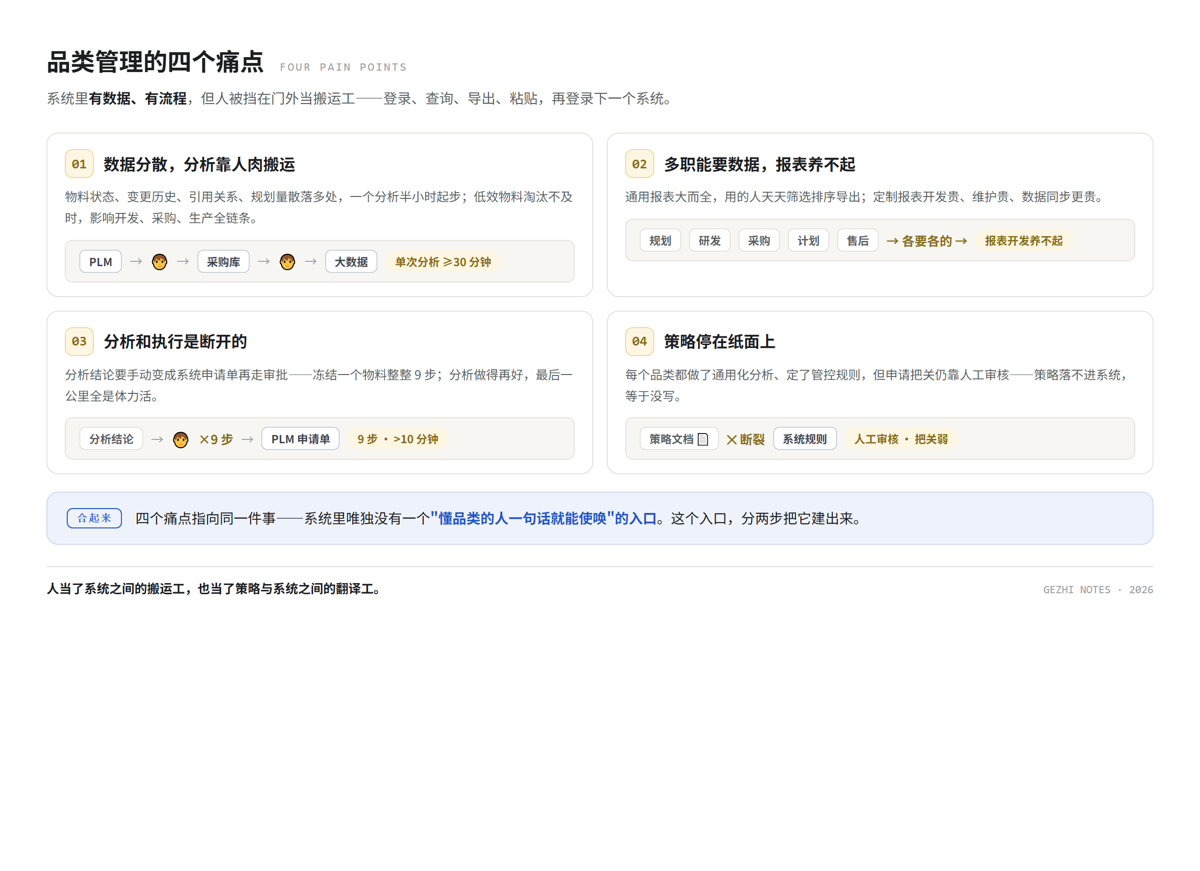
Task: Click the 03 number badge
Action: [79, 341]
